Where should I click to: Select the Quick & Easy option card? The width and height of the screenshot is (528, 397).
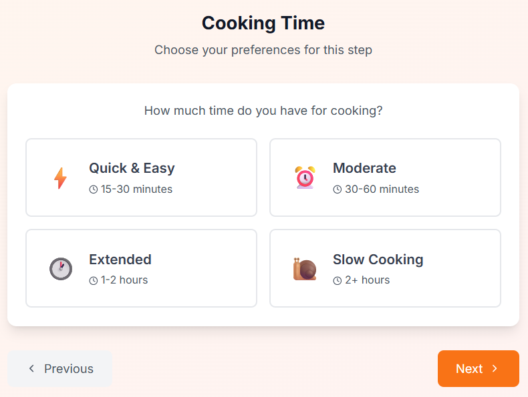141,177
